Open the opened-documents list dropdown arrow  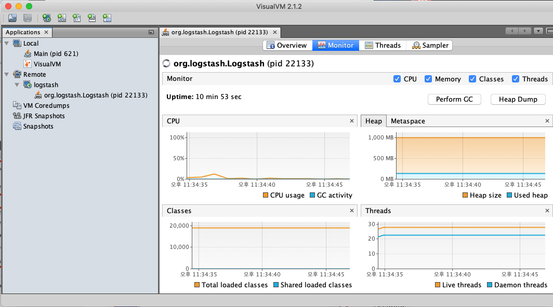(538, 31)
